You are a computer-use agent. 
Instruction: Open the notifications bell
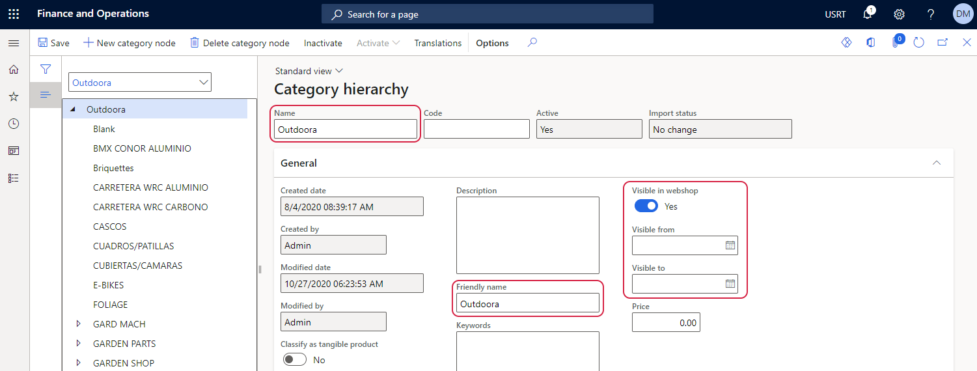tap(868, 14)
